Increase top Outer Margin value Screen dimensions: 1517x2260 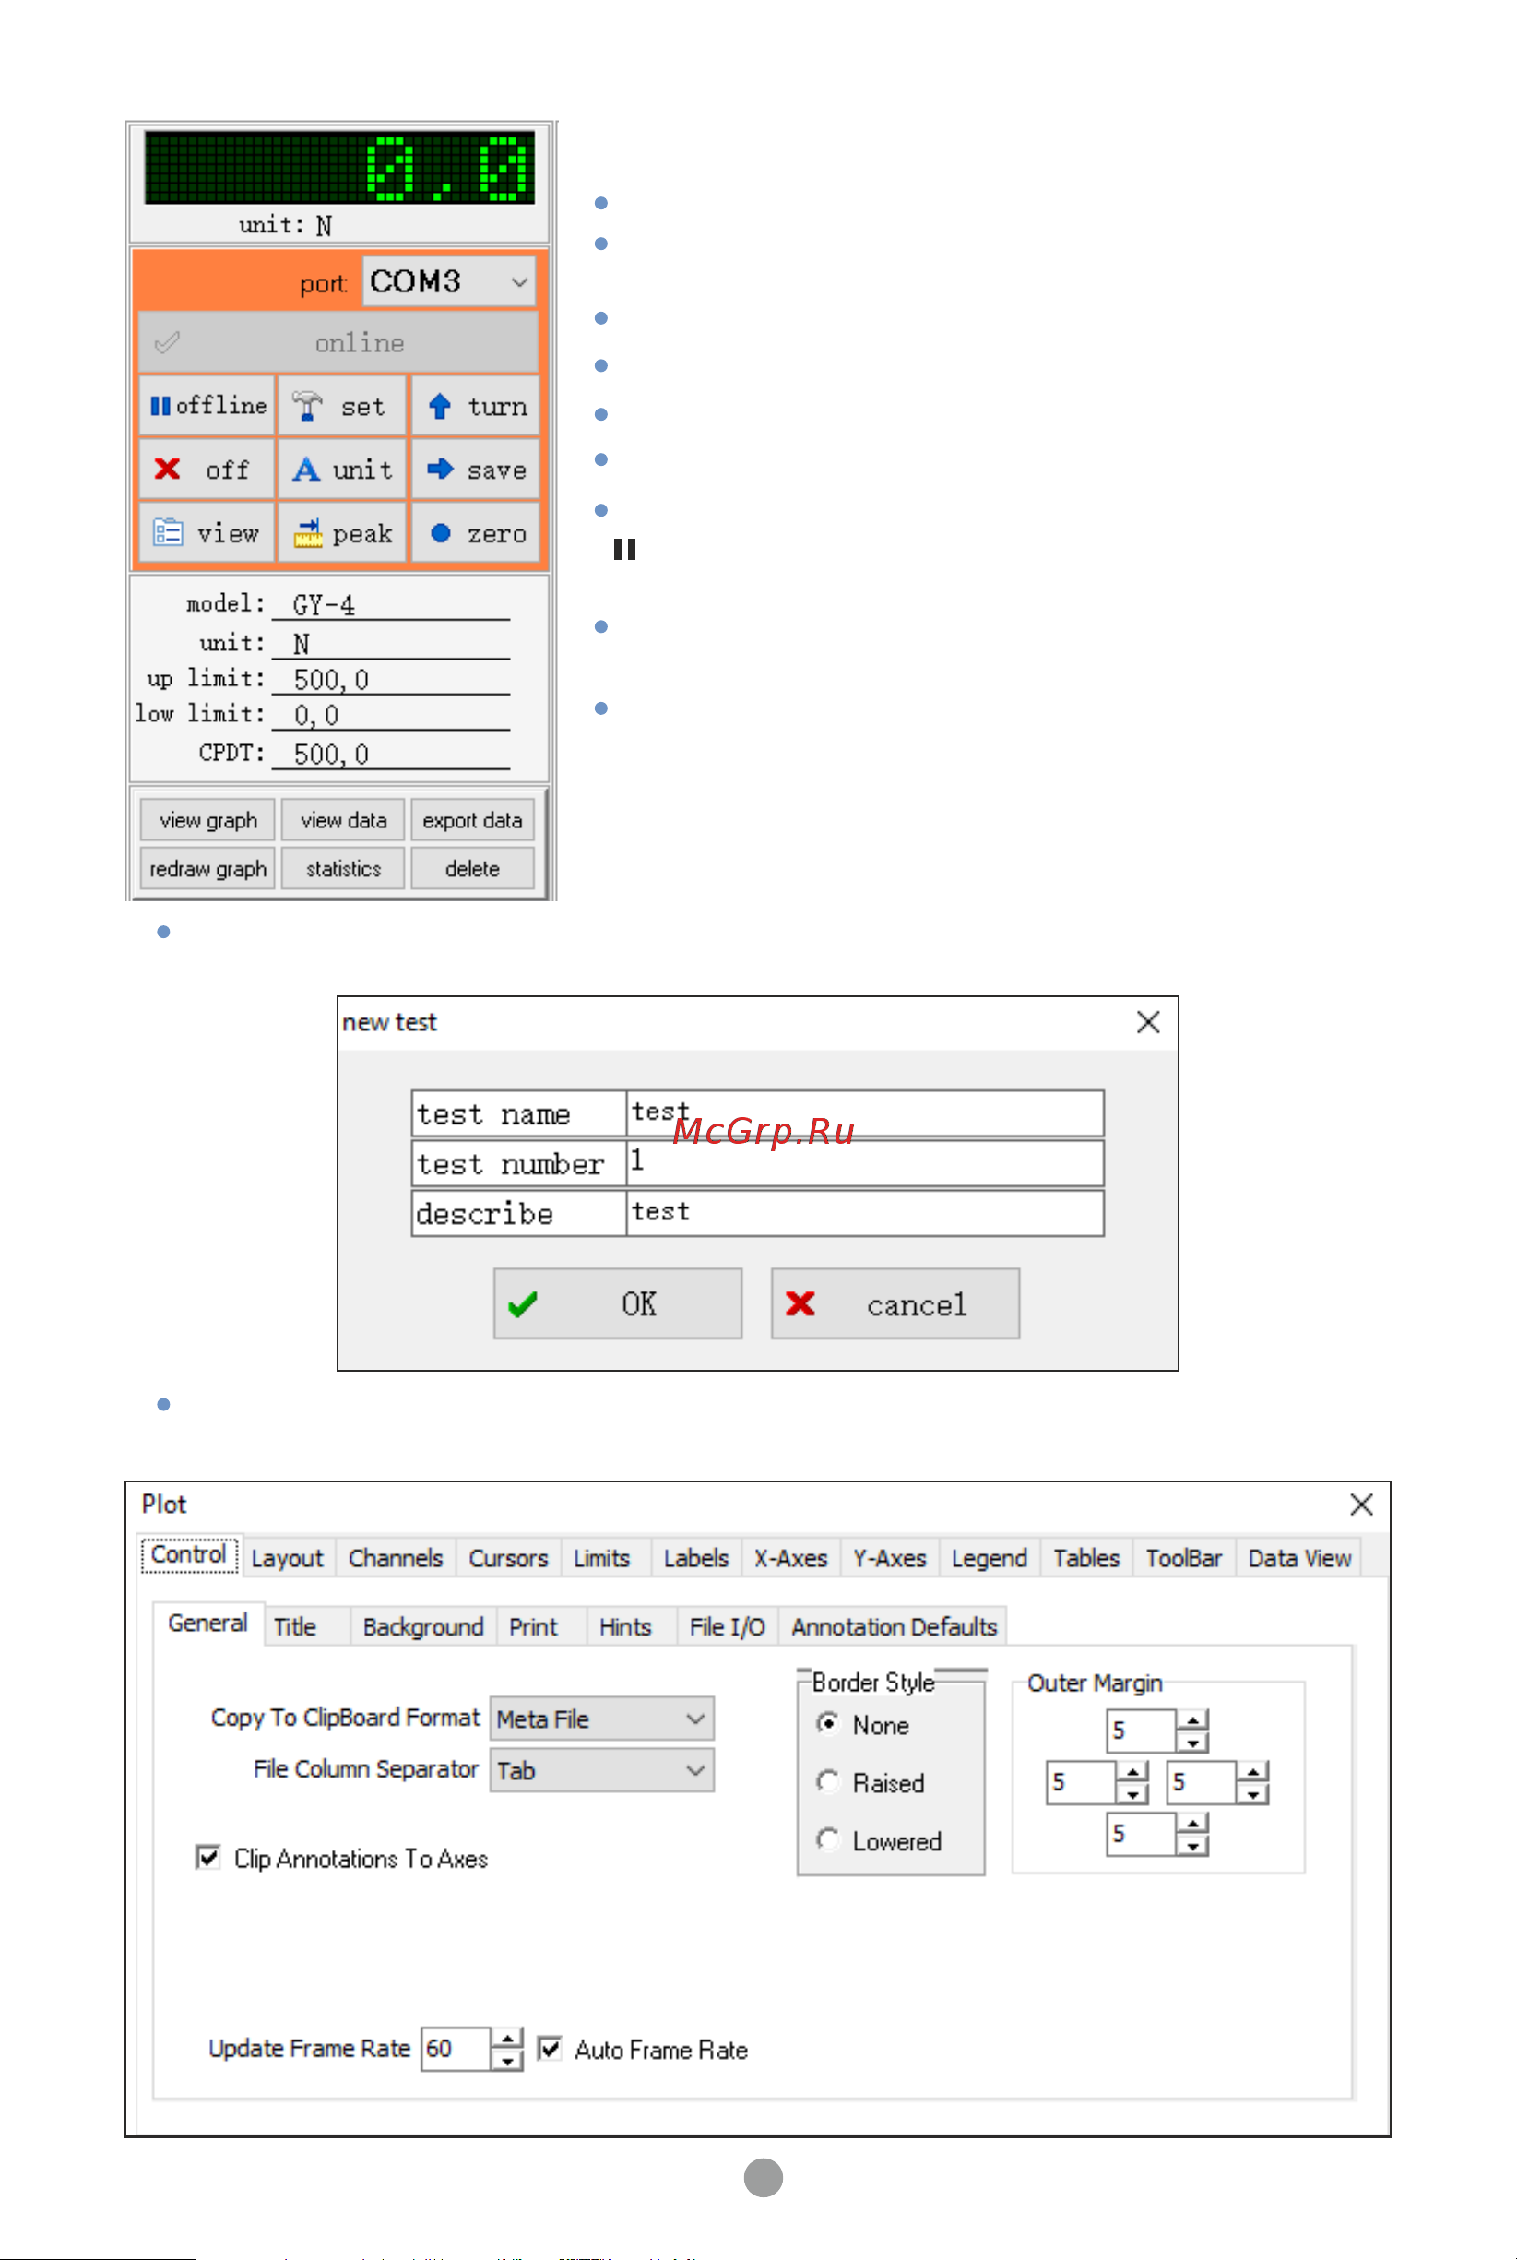click(1193, 1720)
